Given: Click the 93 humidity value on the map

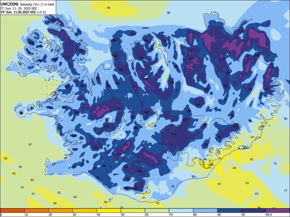Looking at the screenshot, I should (x=59, y=128).
